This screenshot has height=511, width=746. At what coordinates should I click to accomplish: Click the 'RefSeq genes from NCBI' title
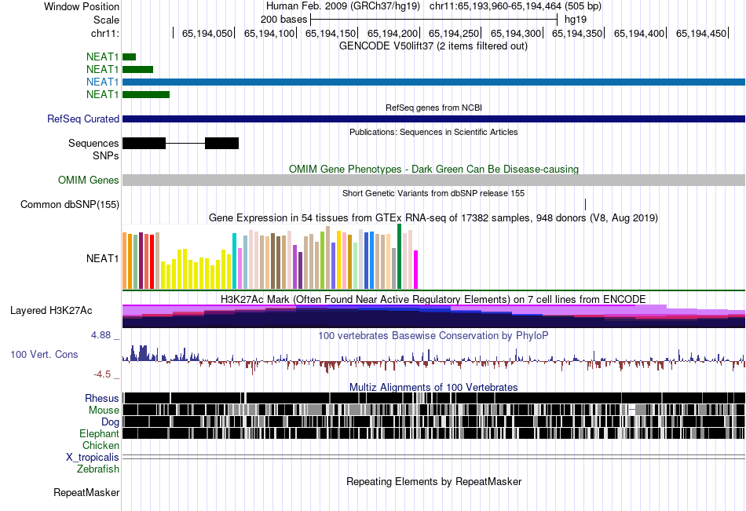pos(434,108)
